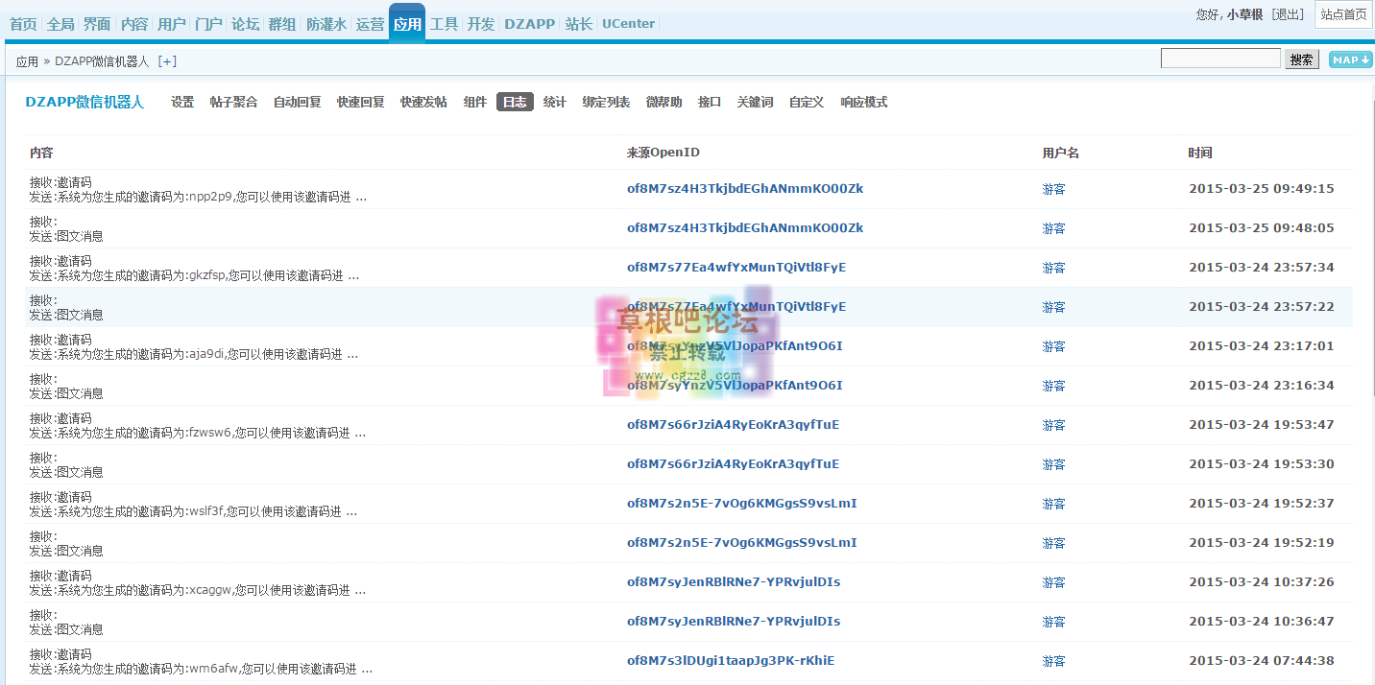This screenshot has height=685, width=1375.
Task: Switch to the 响应模式 tab
Action: point(863,101)
